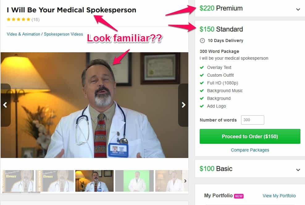Open Spokesperson Videos breadcrumb link

(63, 34)
